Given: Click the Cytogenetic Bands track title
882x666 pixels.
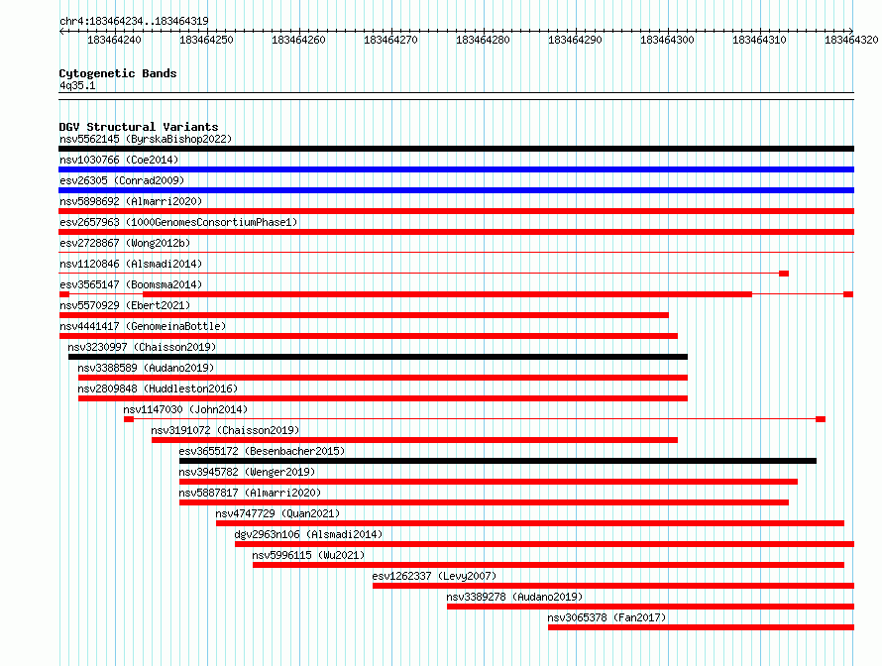Looking at the screenshot, I should pos(118,73).
